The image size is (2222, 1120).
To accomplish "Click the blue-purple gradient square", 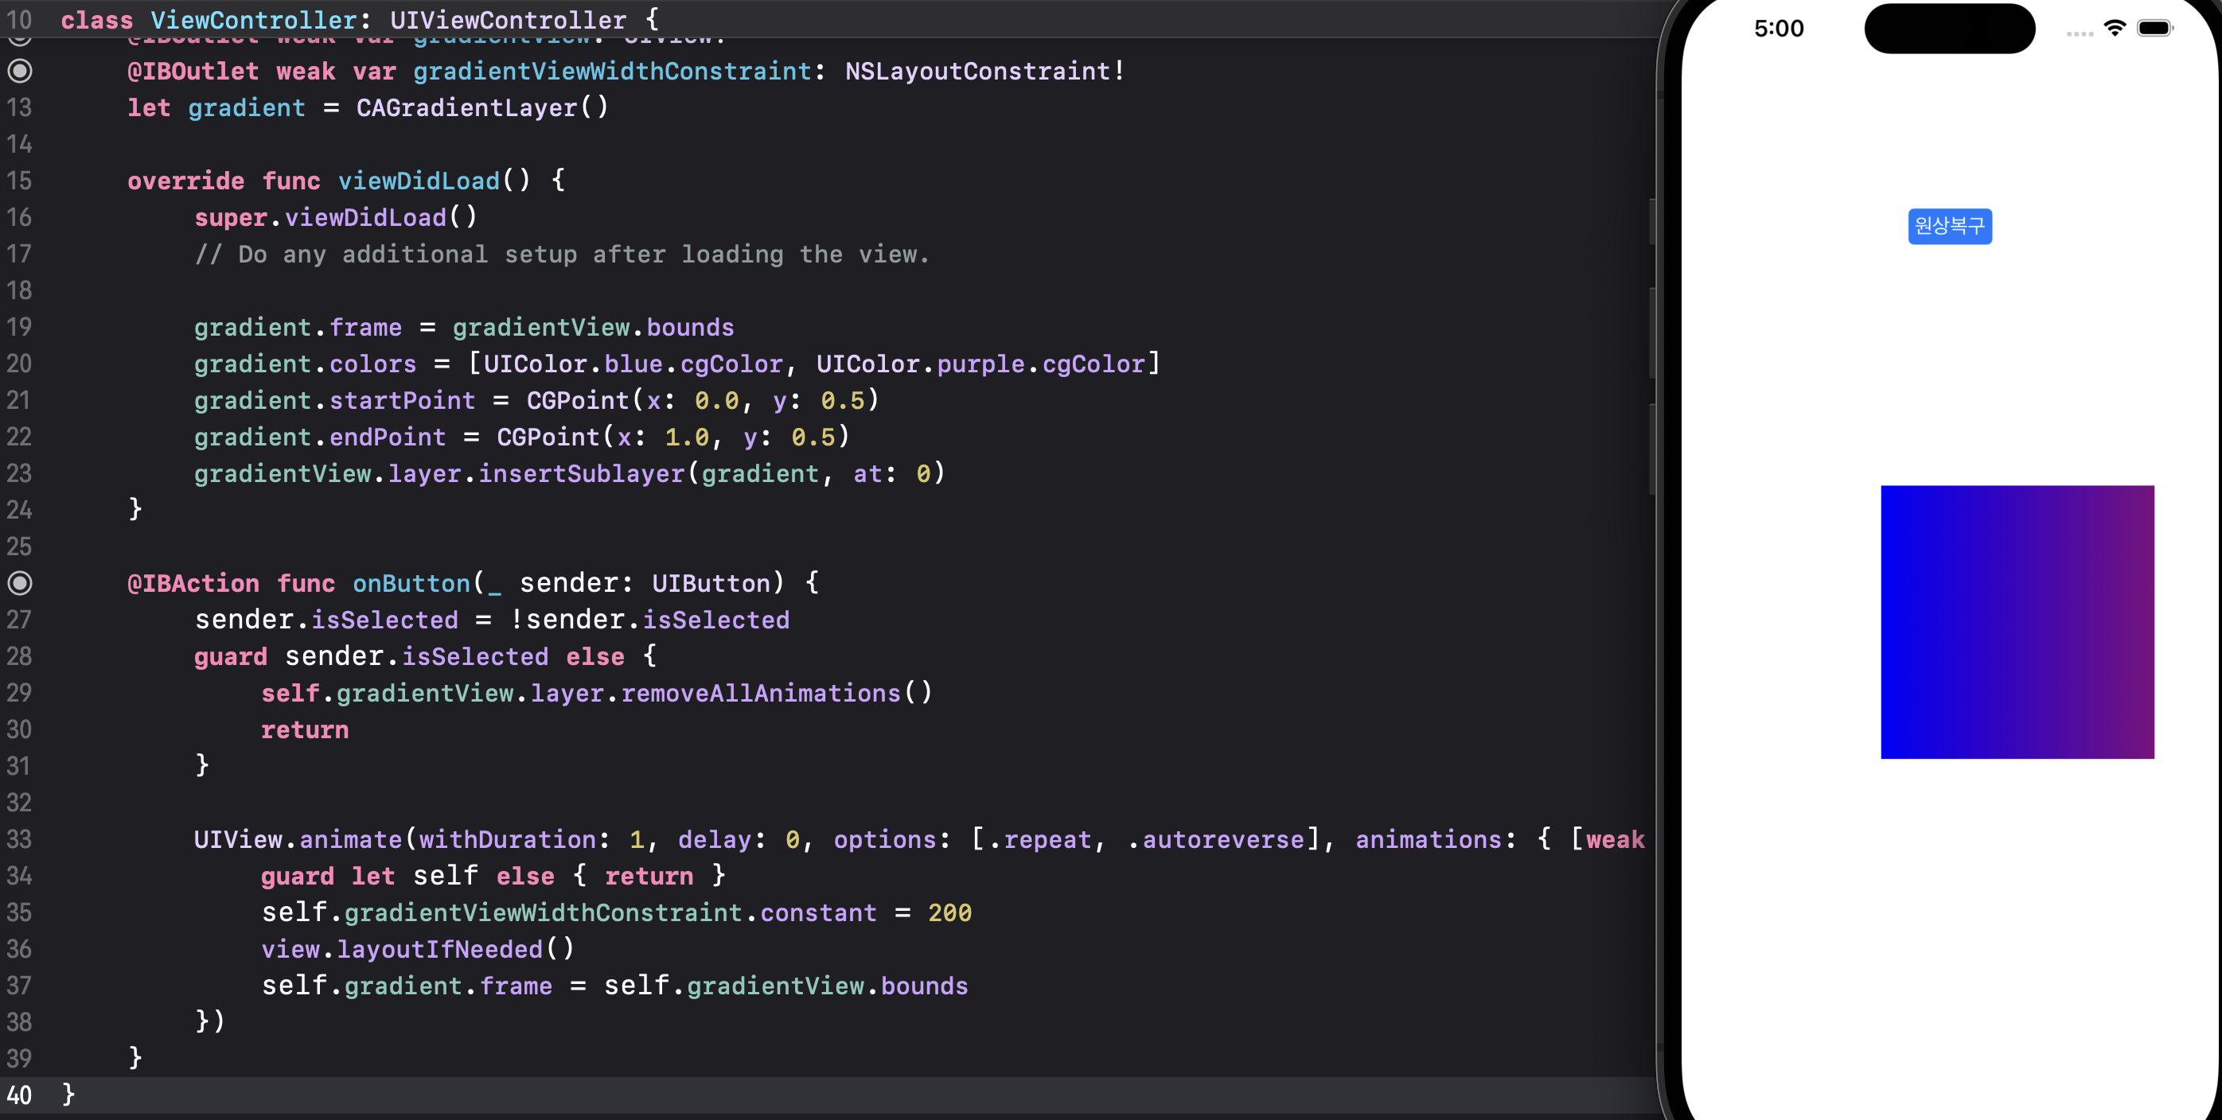I will pos(2017,621).
